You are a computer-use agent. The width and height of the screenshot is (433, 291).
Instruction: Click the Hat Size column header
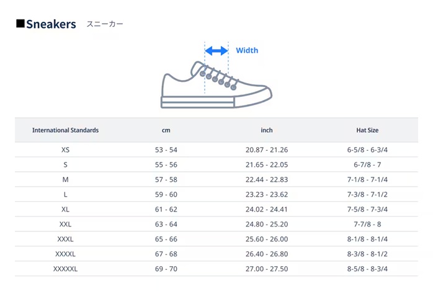(367, 130)
